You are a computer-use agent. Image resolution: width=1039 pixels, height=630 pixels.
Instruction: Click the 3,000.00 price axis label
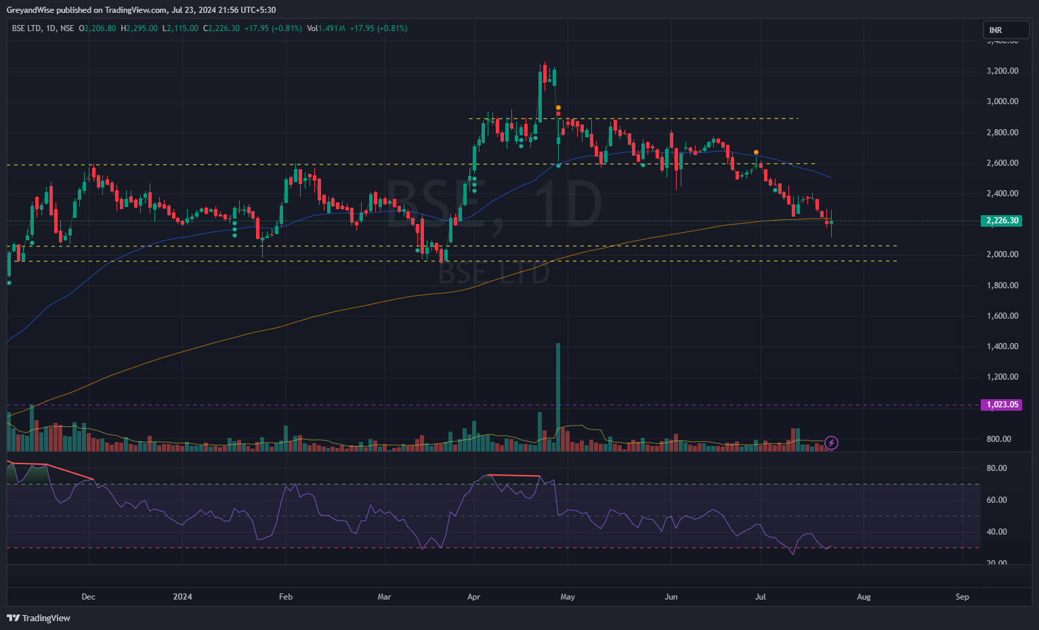[x=1002, y=102]
